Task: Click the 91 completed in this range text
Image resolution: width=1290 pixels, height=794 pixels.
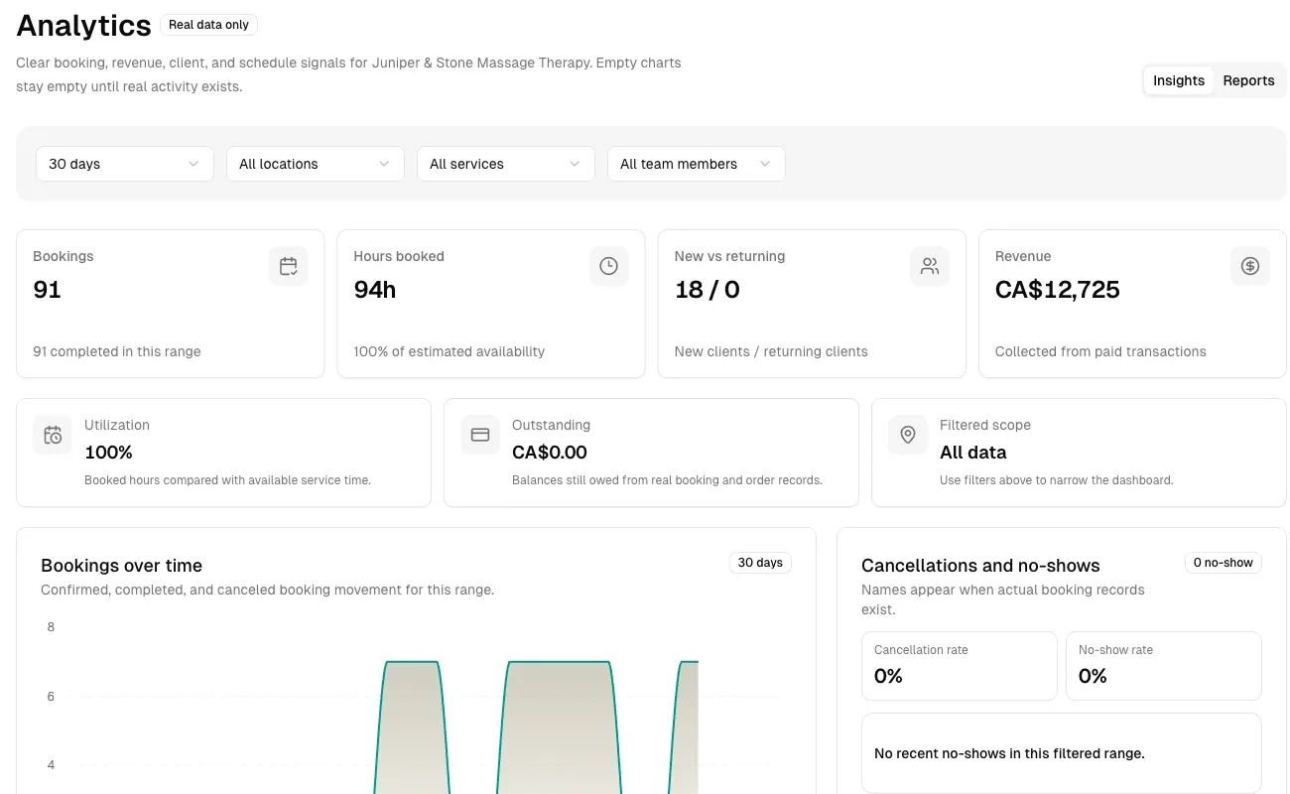Action: pyautogui.click(x=117, y=351)
